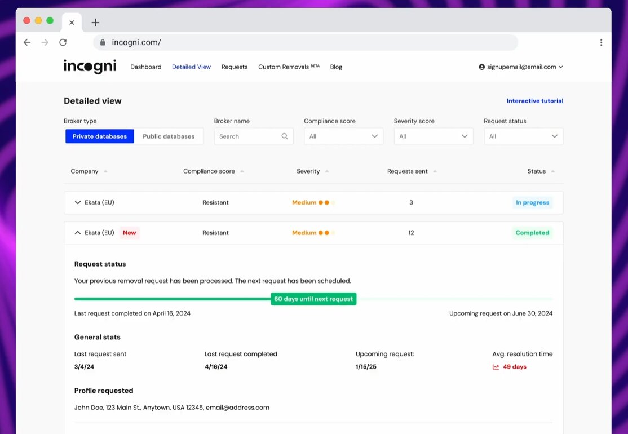Click the account avatar icon next to email
This screenshot has width=628, height=434.
tap(482, 67)
